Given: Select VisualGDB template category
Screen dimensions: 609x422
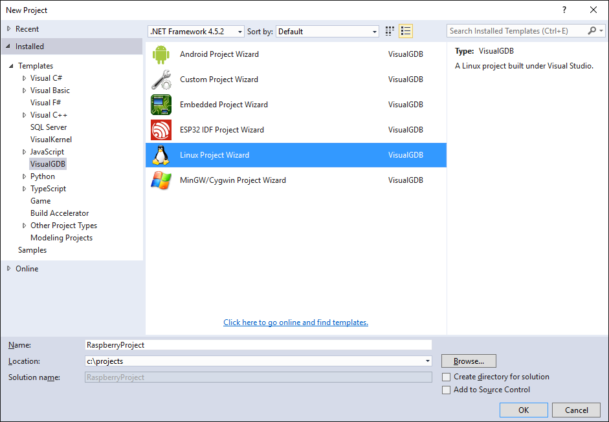Looking at the screenshot, I should (48, 164).
